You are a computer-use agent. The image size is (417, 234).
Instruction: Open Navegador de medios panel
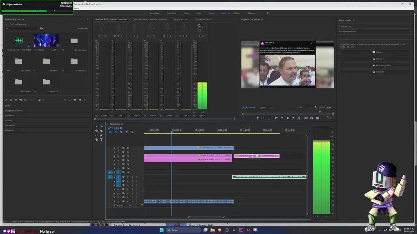[x=14, y=110]
